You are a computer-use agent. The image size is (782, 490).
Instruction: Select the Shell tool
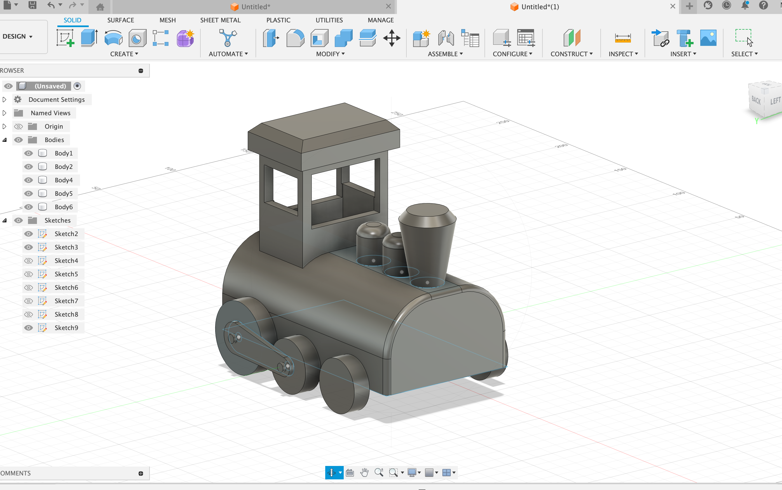click(319, 38)
